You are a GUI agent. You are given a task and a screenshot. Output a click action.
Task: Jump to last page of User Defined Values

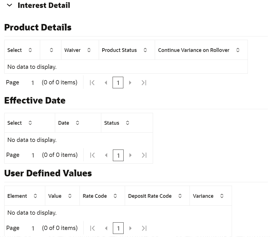[144, 228]
